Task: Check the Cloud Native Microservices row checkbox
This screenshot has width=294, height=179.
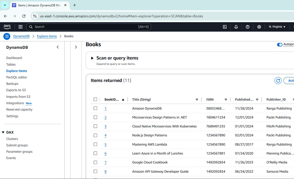Action: (95, 126)
